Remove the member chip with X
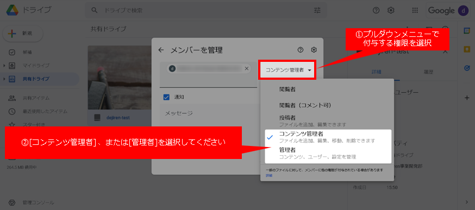 [x=247, y=69]
